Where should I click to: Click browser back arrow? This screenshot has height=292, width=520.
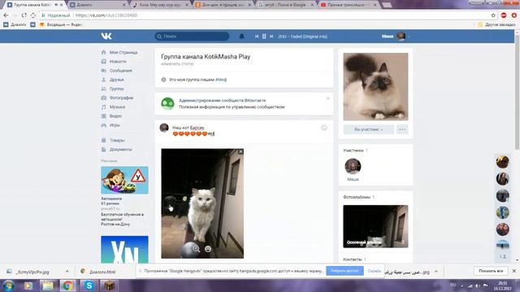(6, 15)
